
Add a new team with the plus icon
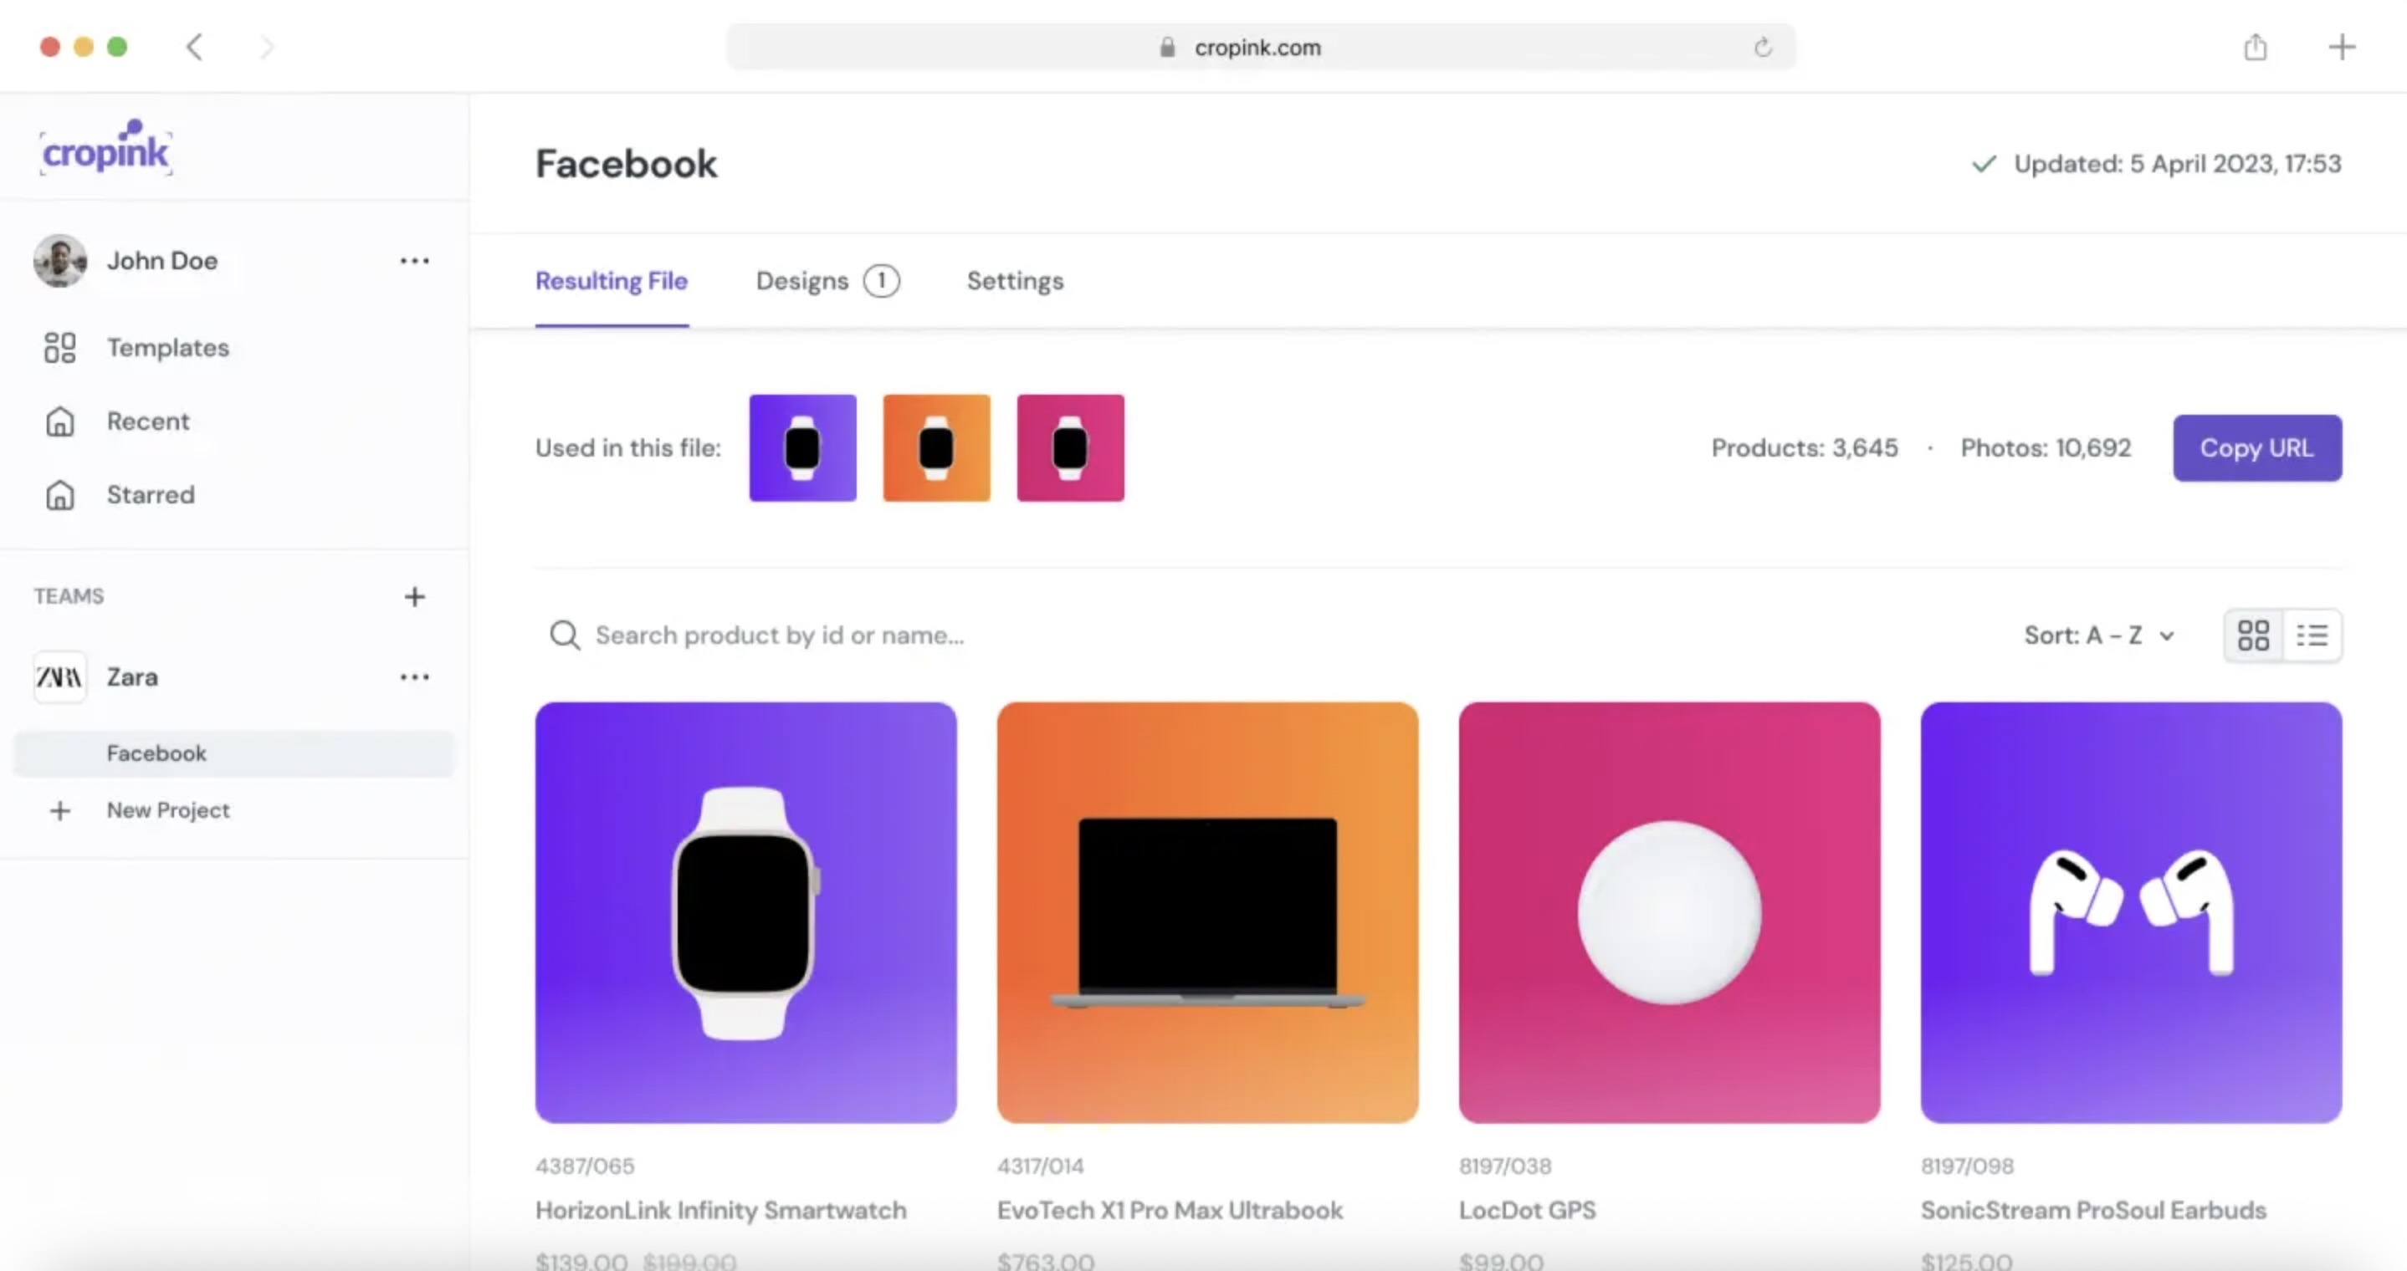click(x=414, y=597)
